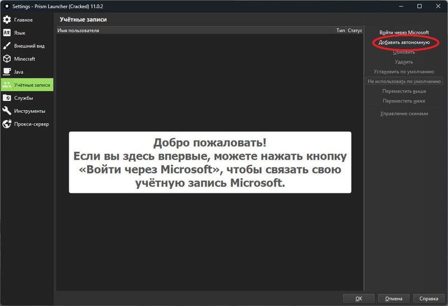448x306 pixels.
Task: Click Переместить ниже
Action: click(x=404, y=101)
